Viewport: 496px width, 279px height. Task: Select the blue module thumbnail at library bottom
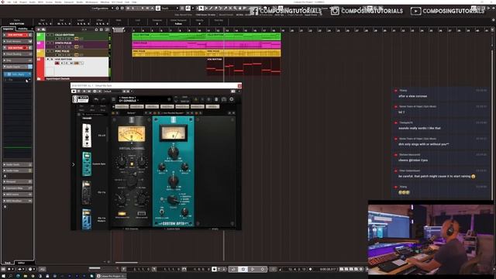pyautogui.click(x=87, y=219)
